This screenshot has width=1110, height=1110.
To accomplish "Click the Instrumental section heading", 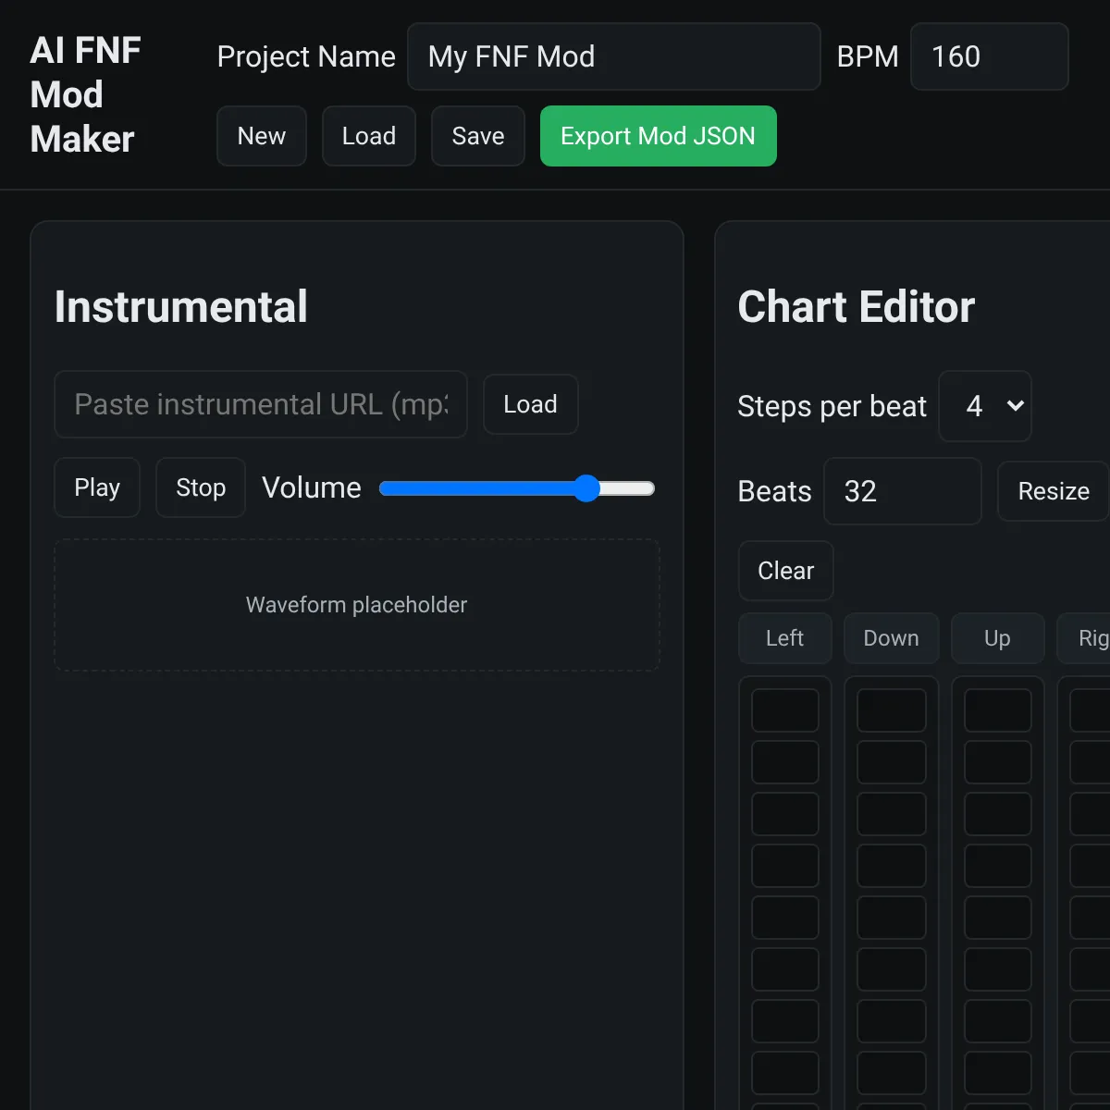I will 181,307.
